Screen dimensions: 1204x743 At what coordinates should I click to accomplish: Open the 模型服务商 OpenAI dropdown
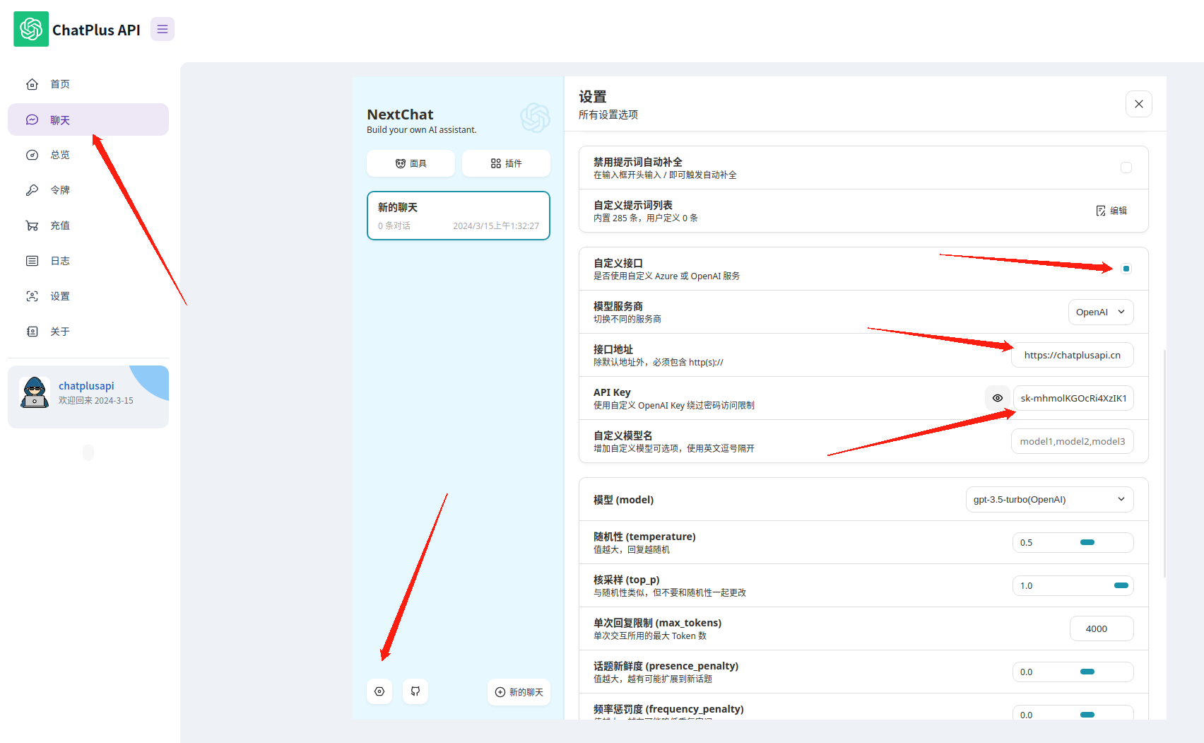pyautogui.click(x=1101, y=312)
